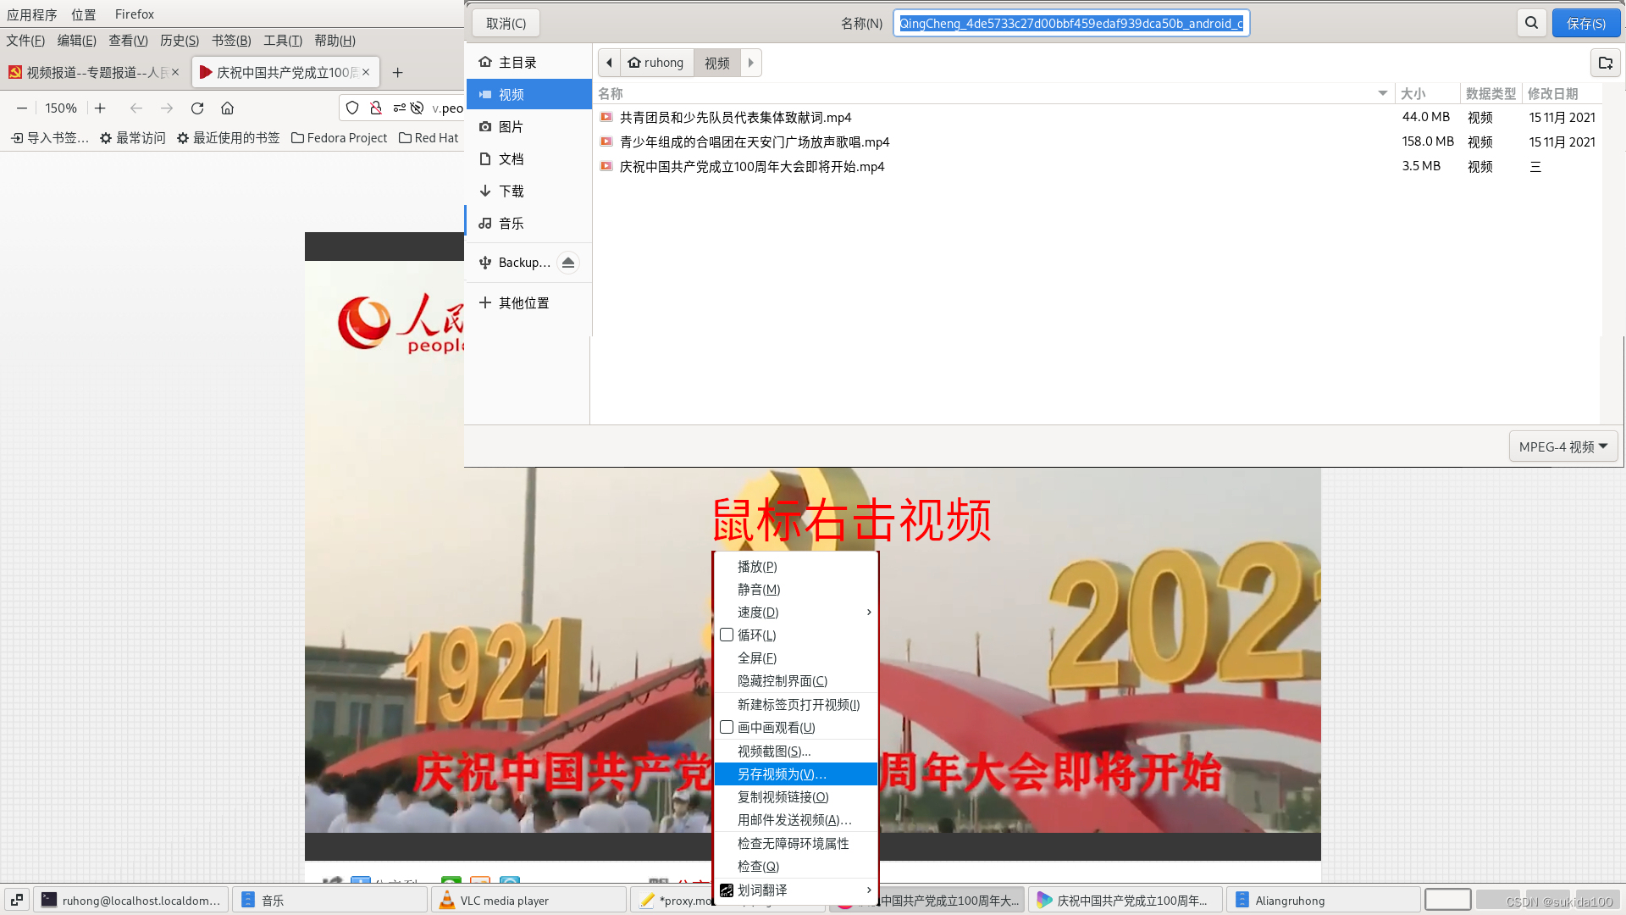Select file 青少年组成的合唱团在天安门广场放声歌唱.mp4
1626x915 pixels.
point(1098,142)
